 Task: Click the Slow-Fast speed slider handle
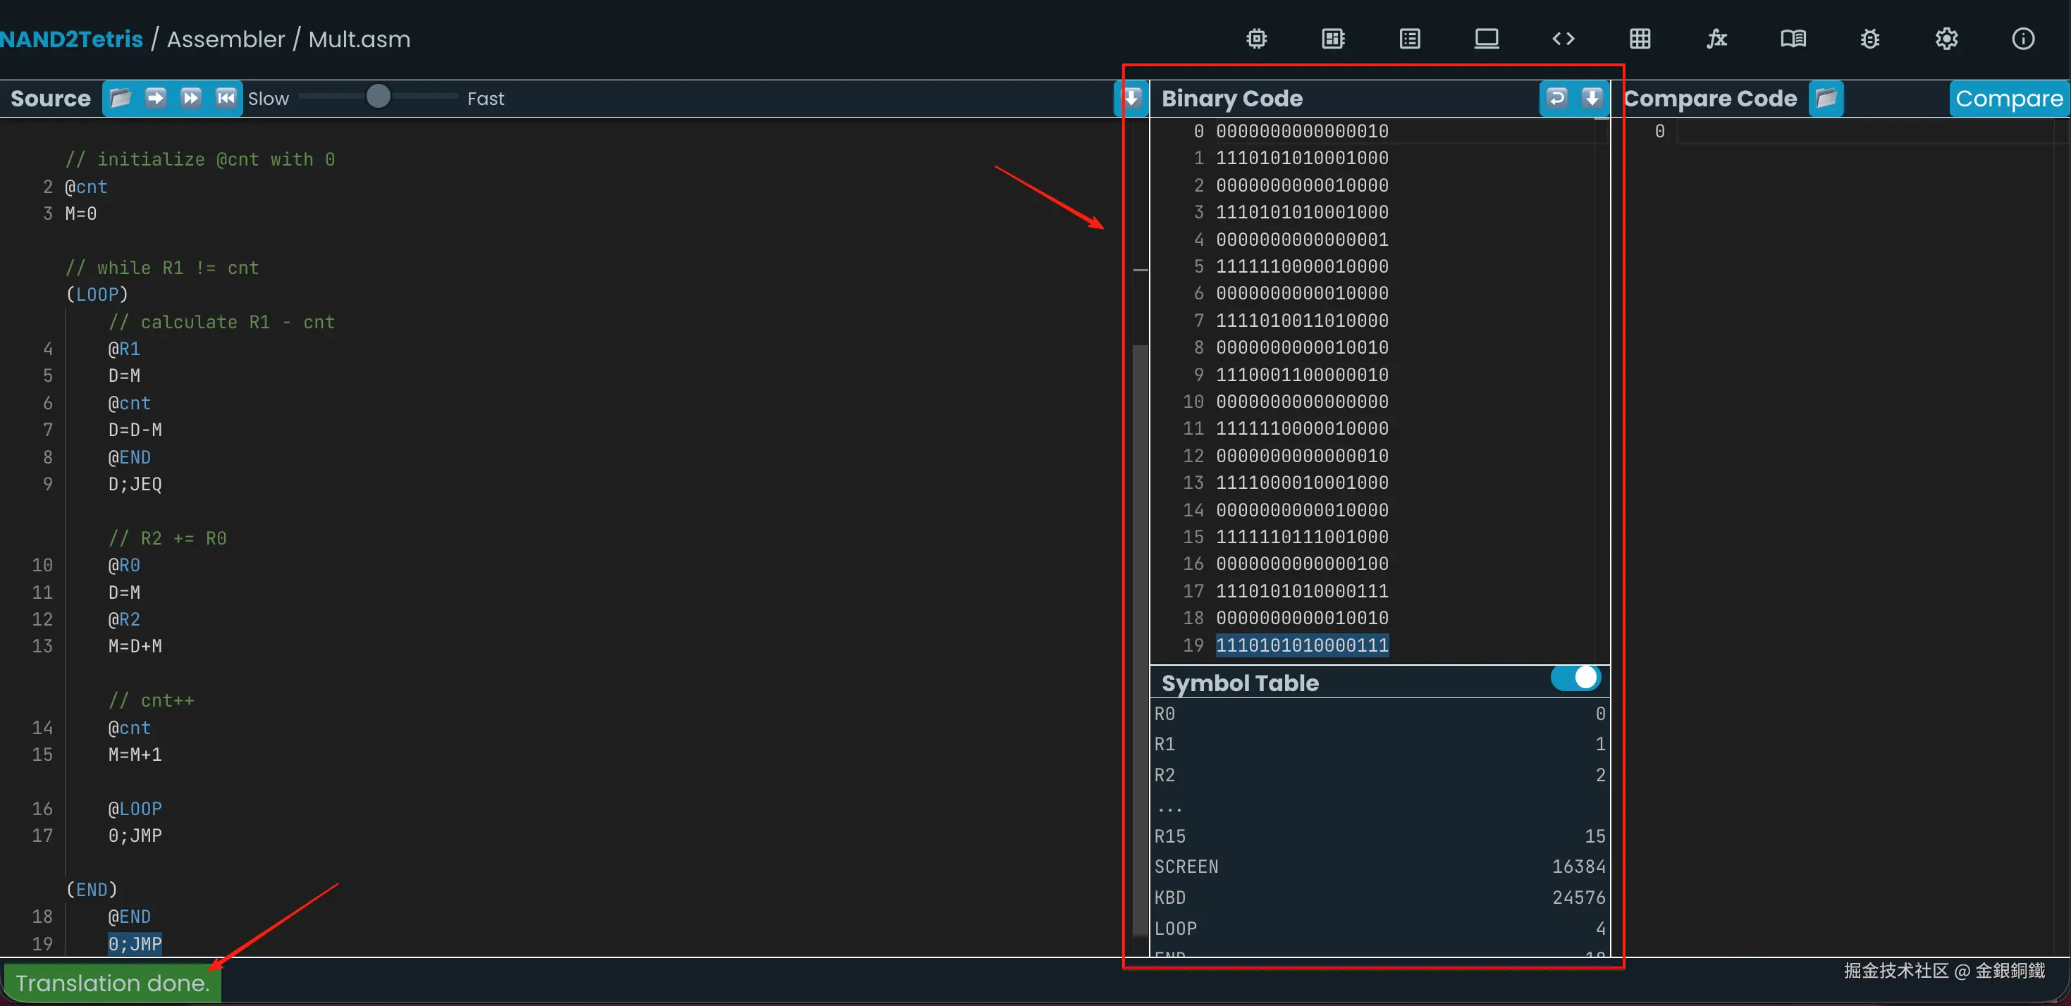coord(378,97)
